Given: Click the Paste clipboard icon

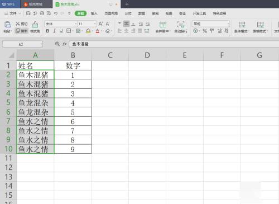Looking at the screenshot, I should coord(8,25).
